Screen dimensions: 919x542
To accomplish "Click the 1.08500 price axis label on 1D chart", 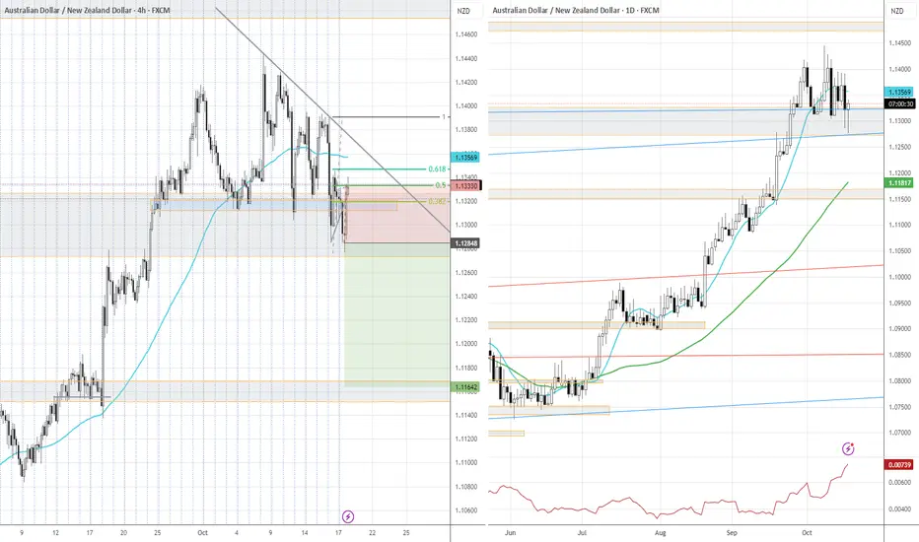I will [899, 355].
